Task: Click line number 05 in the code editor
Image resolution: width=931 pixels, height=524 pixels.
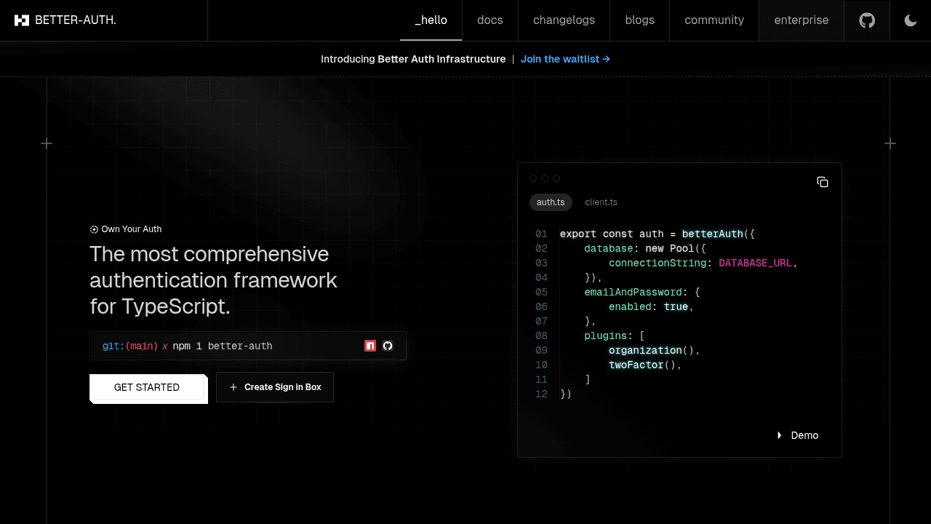Action: point(541,292)
